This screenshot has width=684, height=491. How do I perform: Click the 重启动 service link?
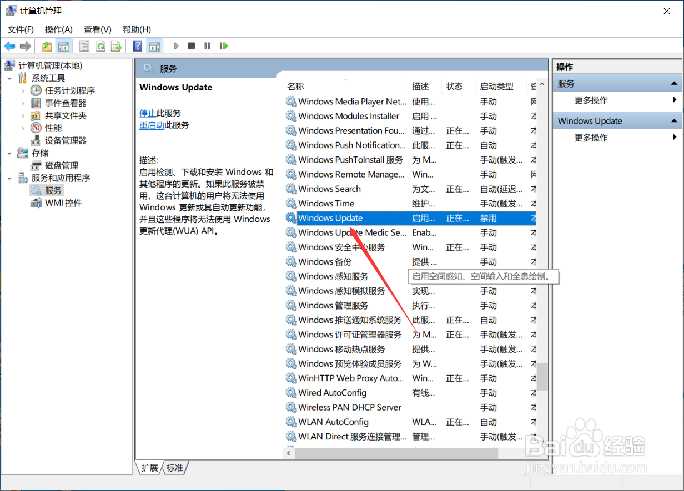pyautogui.click(x=152, y=125)
